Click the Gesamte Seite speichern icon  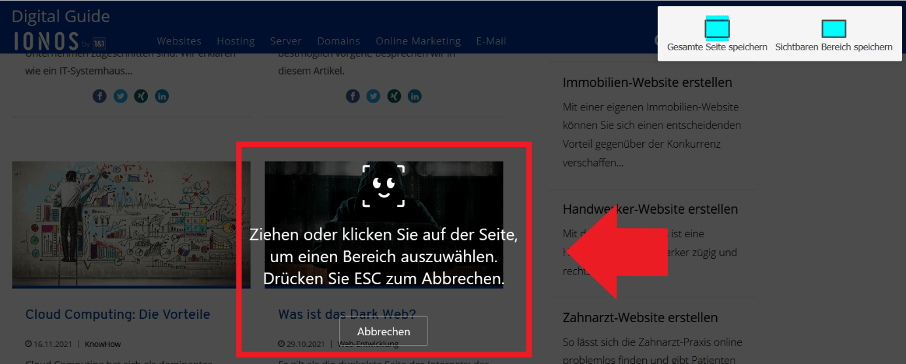click(717, 28)
